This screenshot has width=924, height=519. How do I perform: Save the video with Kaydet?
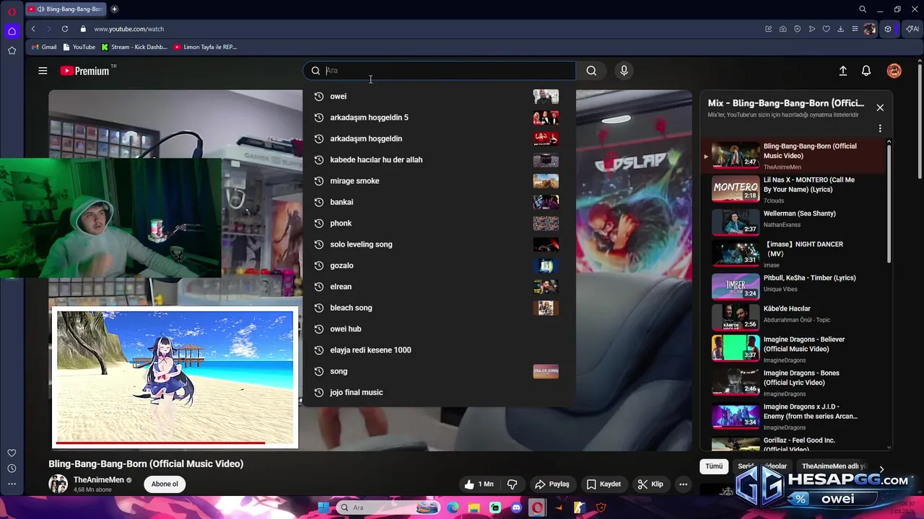603,484
